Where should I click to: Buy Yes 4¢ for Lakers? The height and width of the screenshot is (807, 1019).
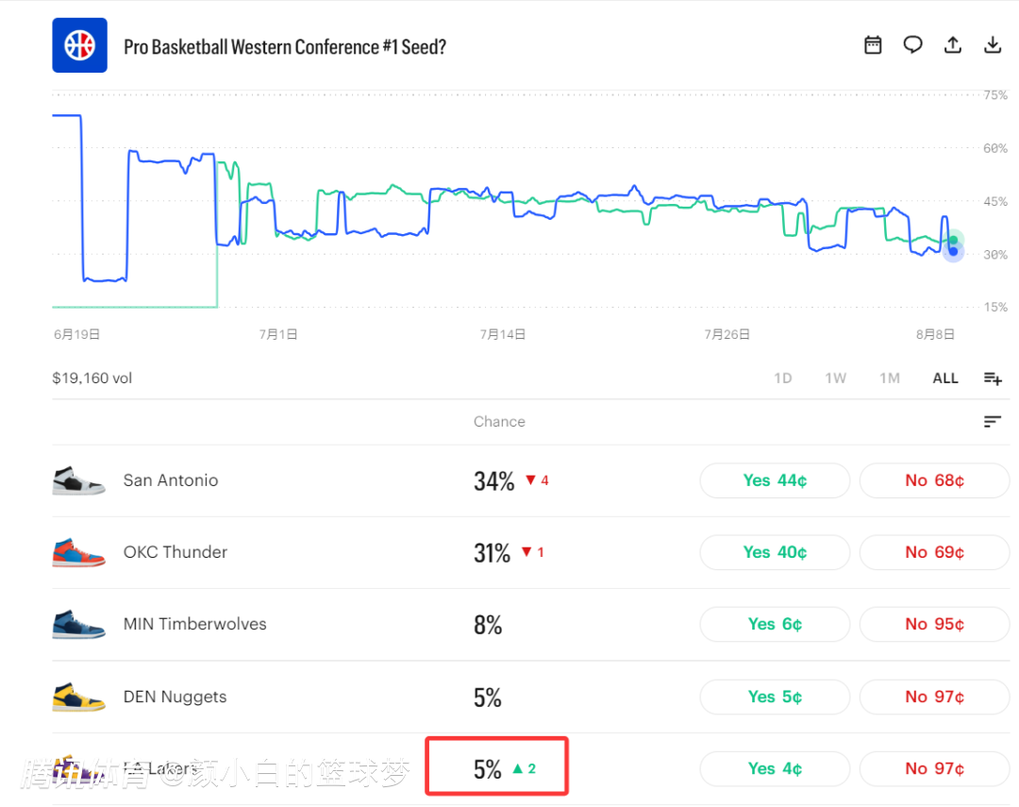click(775, 768)
